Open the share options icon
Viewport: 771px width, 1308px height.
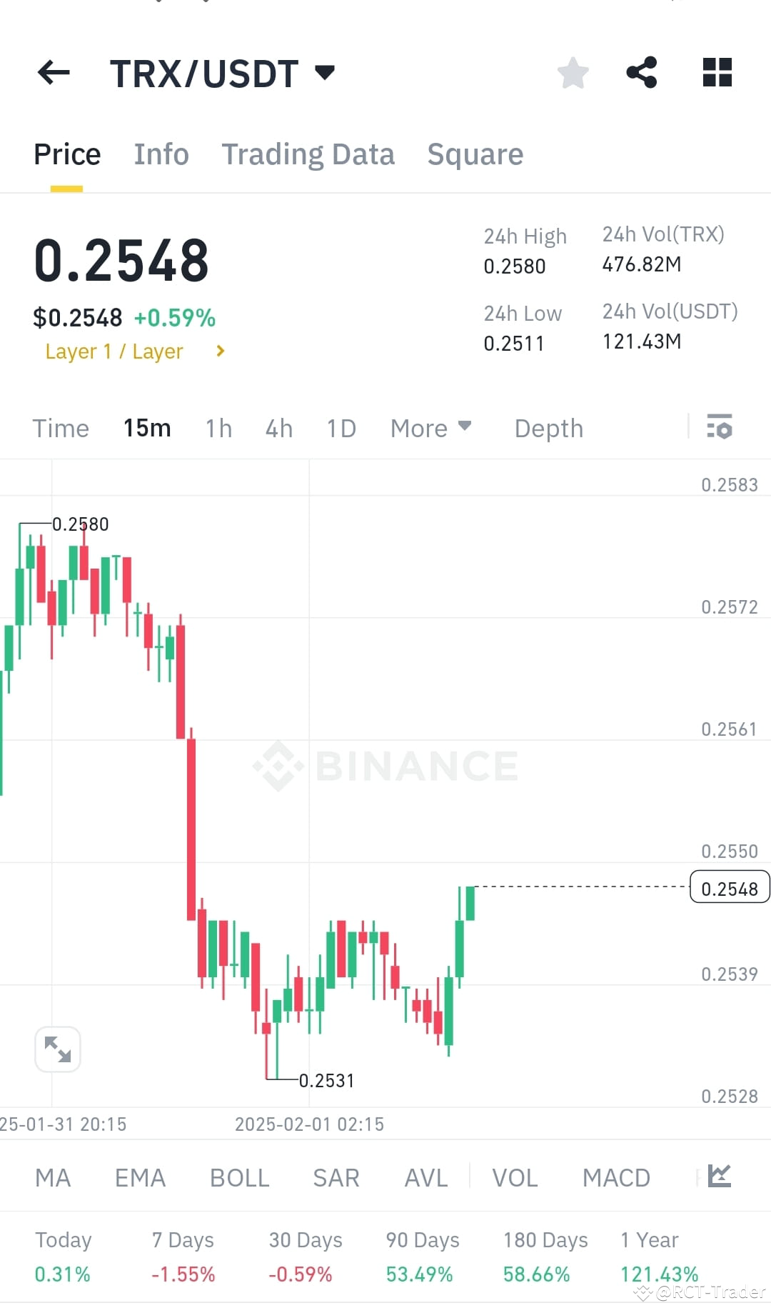point(641,72)
